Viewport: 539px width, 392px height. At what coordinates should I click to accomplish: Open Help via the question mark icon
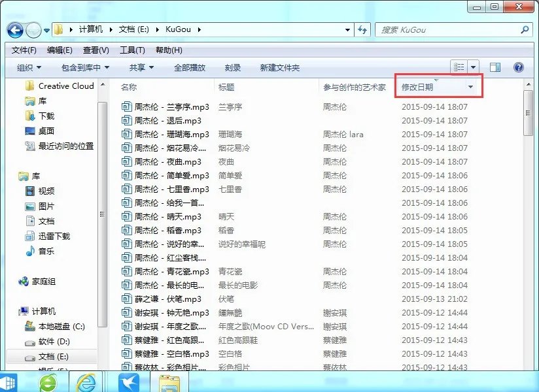click(x=519, y=66)
